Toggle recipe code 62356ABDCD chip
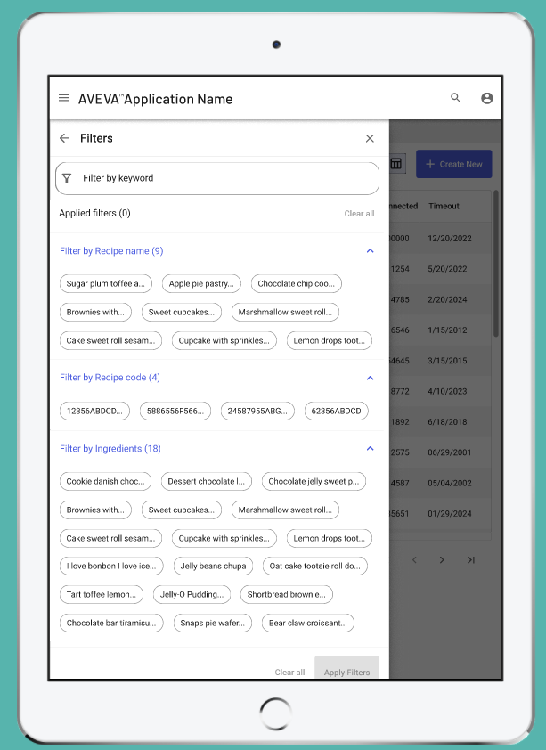546x750 pixels. pos(337,411)
